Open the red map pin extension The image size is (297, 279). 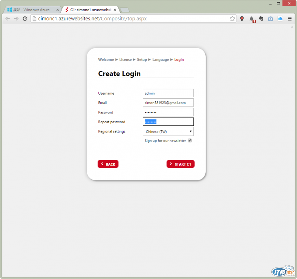tap(242, 19)
